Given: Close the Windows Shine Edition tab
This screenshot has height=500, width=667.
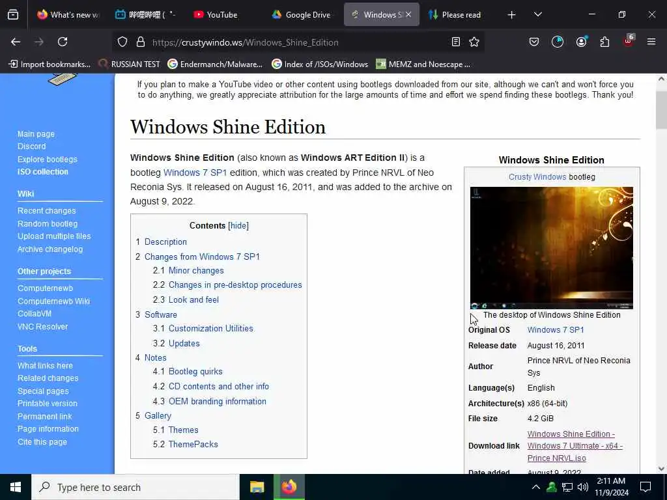Looking at the screenshot, I should click(x=408, y=14).
